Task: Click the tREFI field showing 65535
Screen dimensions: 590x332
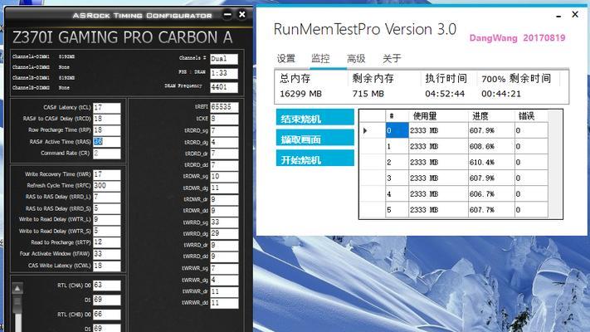Action: point(224,107)
